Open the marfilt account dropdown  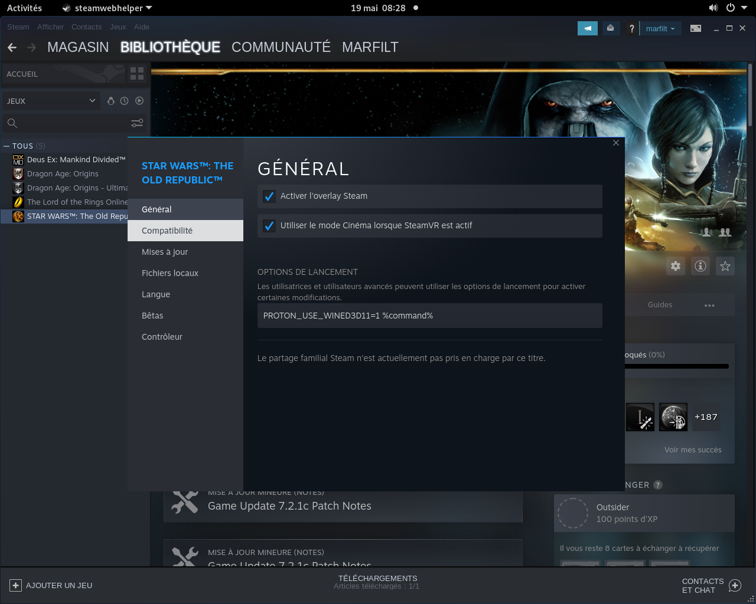pos(660,28)
